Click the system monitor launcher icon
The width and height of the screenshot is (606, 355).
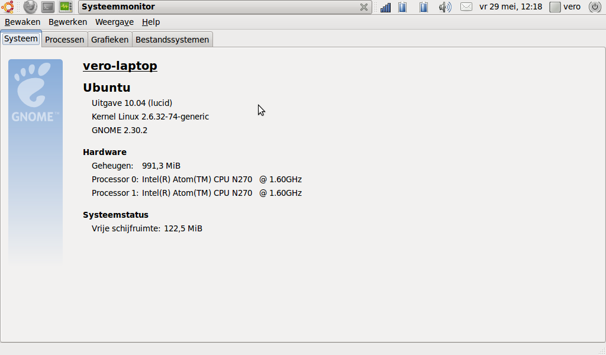(66, 7)
